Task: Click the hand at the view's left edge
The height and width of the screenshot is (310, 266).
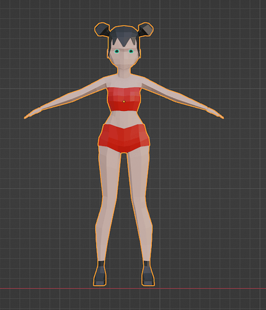Action: (x=33, y=113)
